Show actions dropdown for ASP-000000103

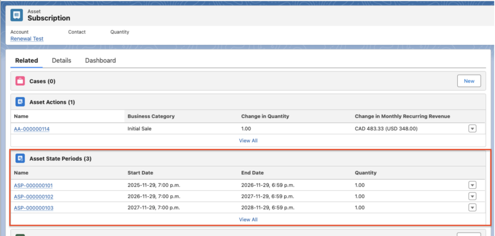(x=472, y=208)
